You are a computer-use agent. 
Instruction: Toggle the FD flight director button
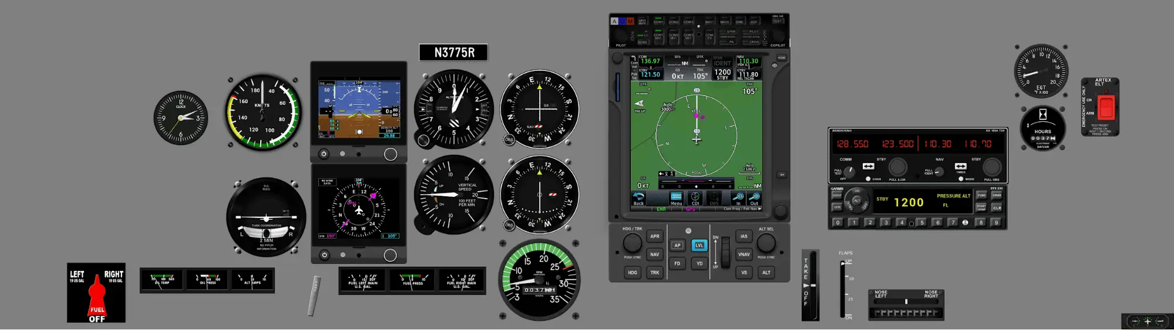pyautogui.click(x=677, y=264)
